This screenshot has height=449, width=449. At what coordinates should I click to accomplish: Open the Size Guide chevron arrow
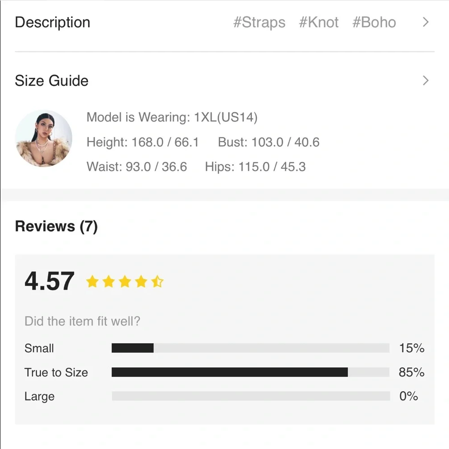click(425, 80)
